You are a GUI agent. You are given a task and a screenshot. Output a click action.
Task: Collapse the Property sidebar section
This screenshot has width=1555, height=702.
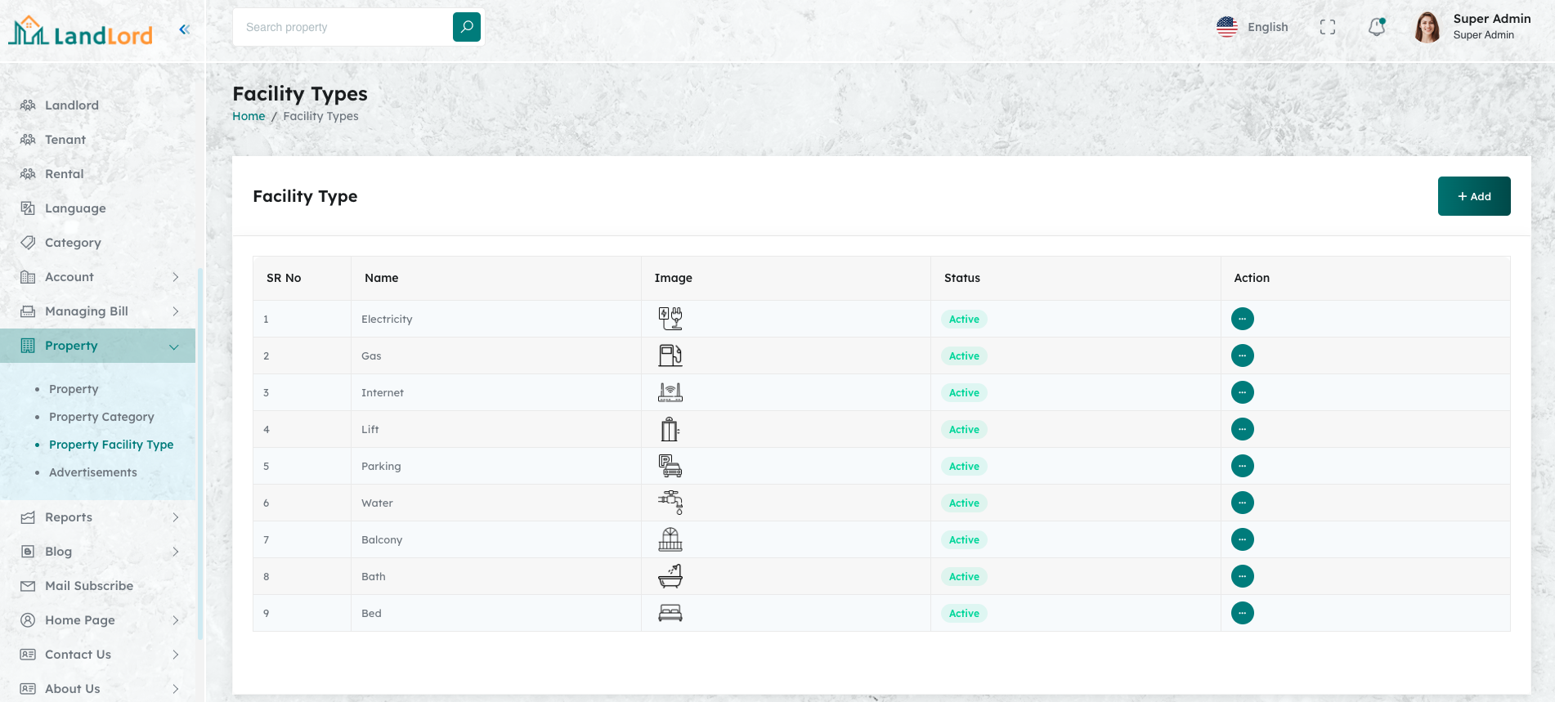(98, 346)
